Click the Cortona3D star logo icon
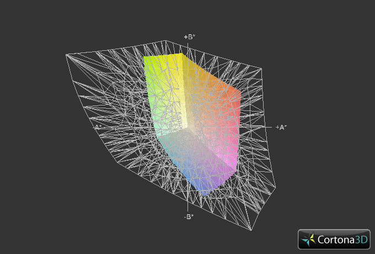This screenshot has width=375, height=254. pos(308,240)
